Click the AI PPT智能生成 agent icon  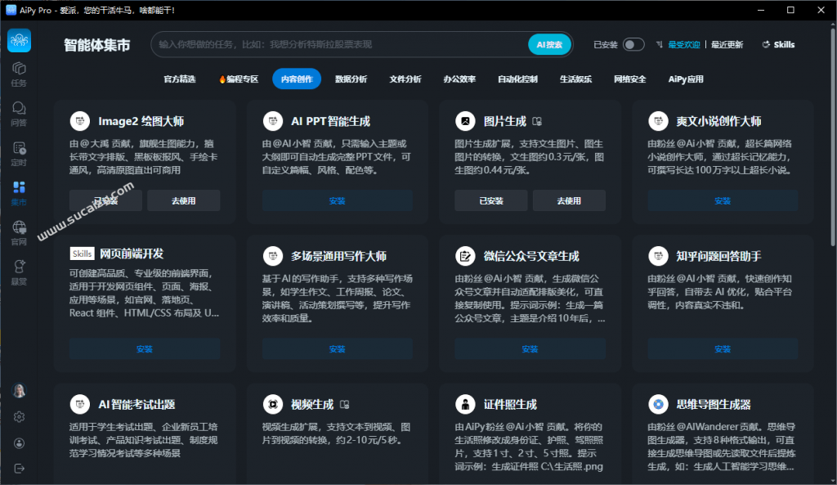pyautogui.click(x=273, y=121)
